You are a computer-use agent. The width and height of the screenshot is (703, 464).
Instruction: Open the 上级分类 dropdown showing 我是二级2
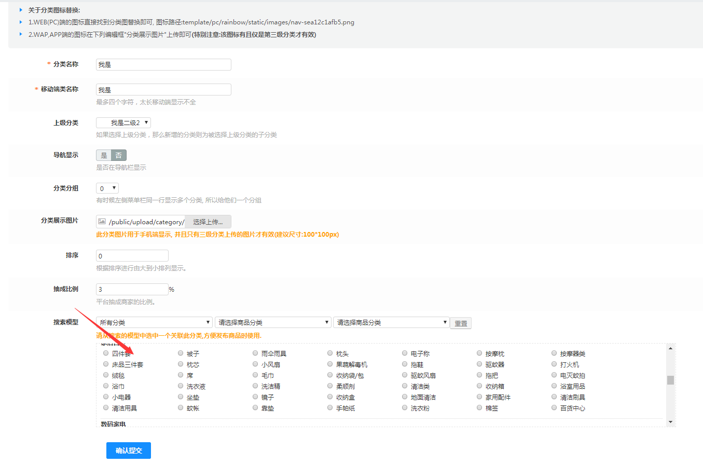click(123, 122)
